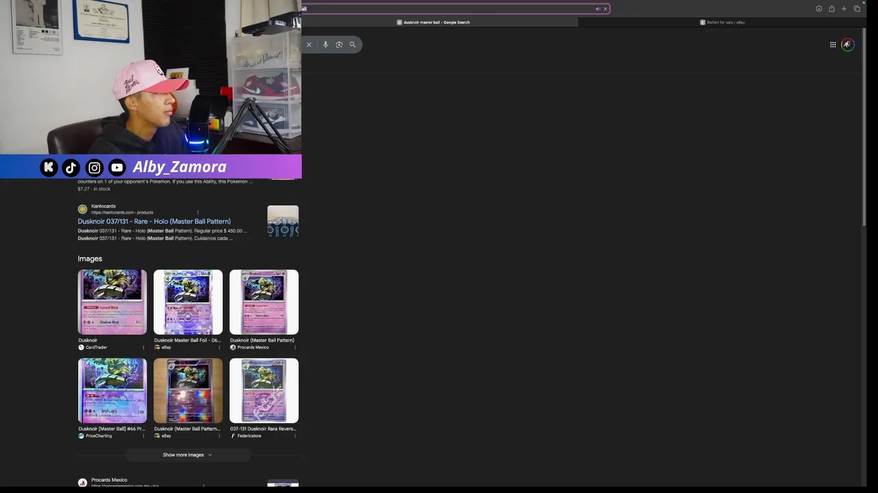Open the eBay Dusknoir Master Ball Foil image
The image size is (878, 493).
[188, 302]
